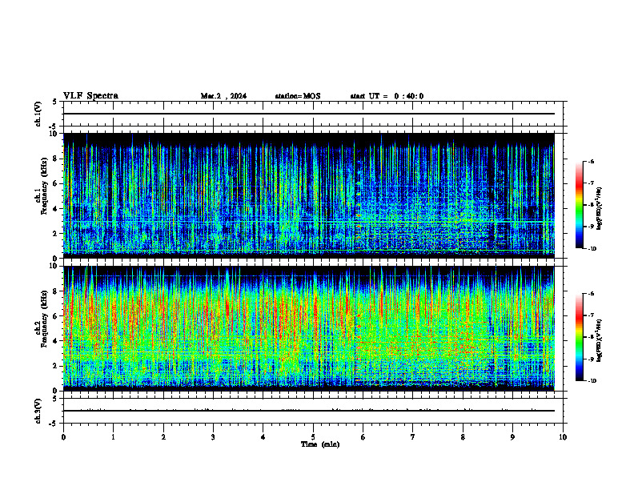Viewport: 634px width, 490px height.
Task: Click the "6" time axis tick label
Action: pyautogui.click(x=363, y=437)
